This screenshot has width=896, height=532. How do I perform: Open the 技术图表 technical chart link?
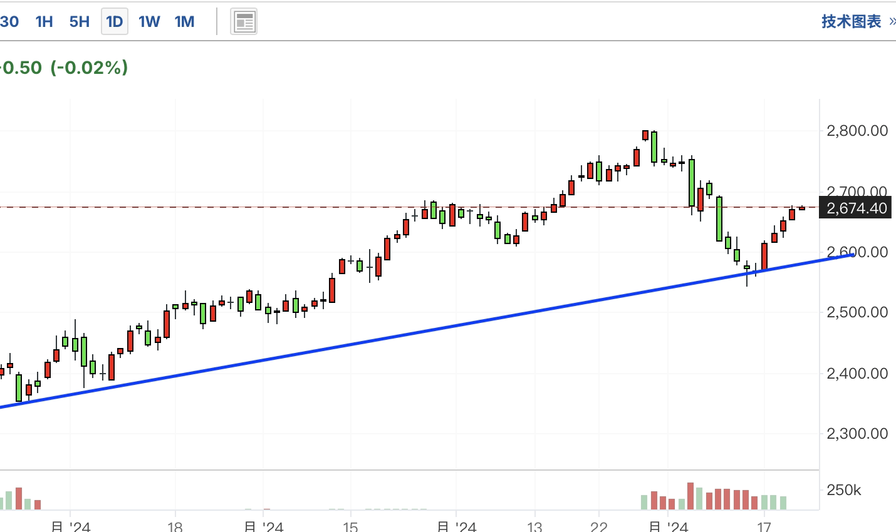[851, 22]
